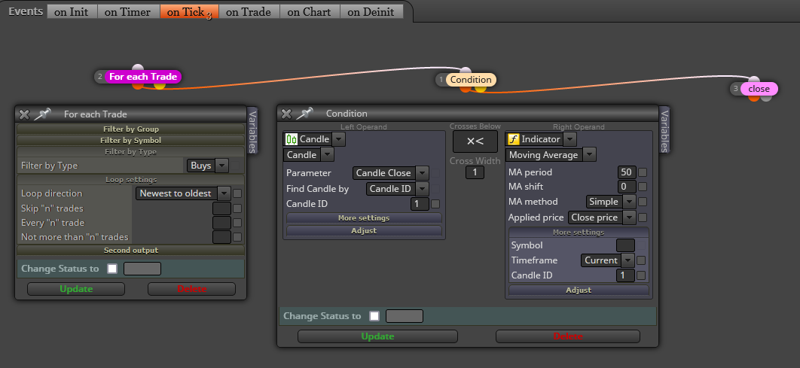800x368 pixels.
Task: Toggle checkbox next to Applied price
Action: click(x=643, y=217)
